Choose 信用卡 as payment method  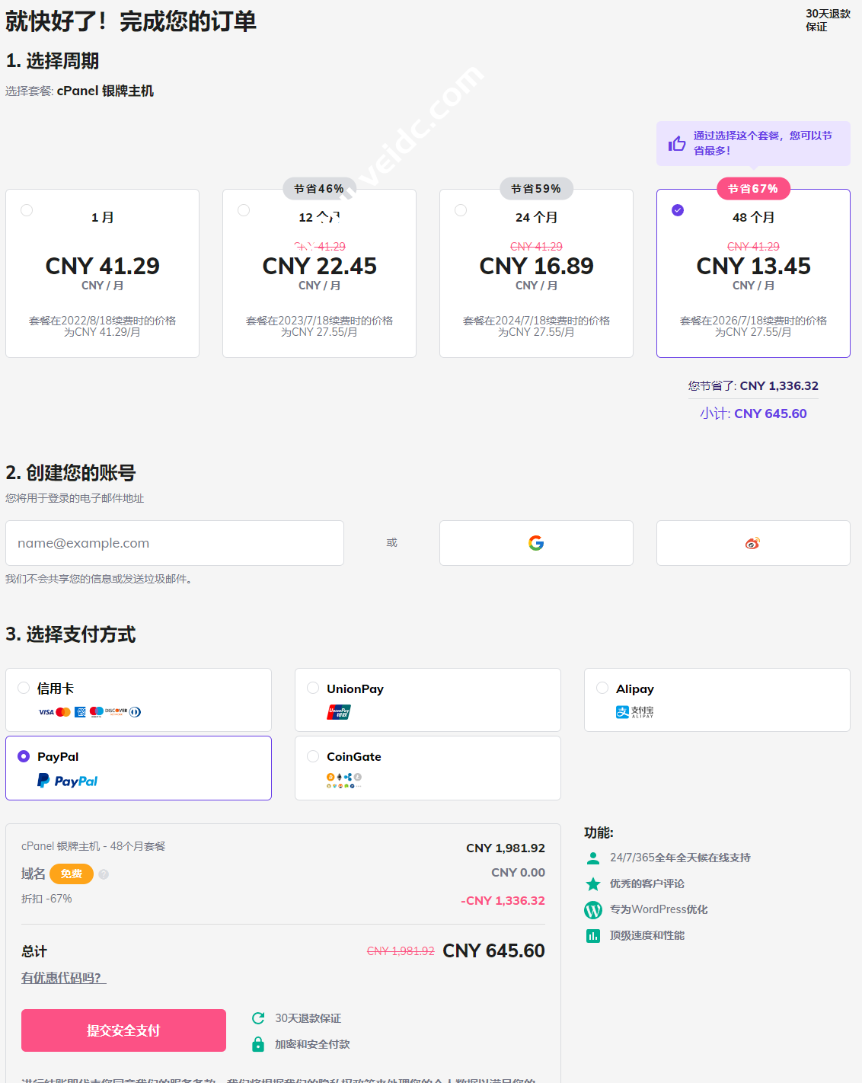[24, 688]
